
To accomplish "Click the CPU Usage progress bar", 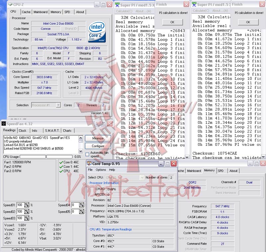I will click(46, 156).
